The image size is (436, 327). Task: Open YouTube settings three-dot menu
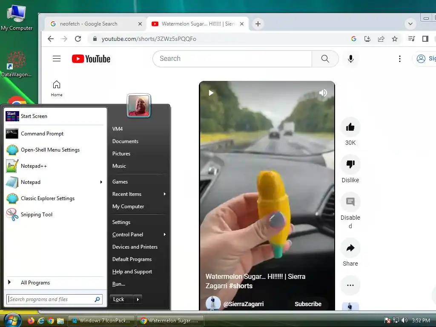tap(399, 59)
